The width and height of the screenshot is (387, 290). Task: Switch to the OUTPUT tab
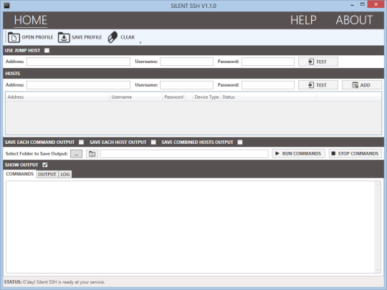[47, 174]
